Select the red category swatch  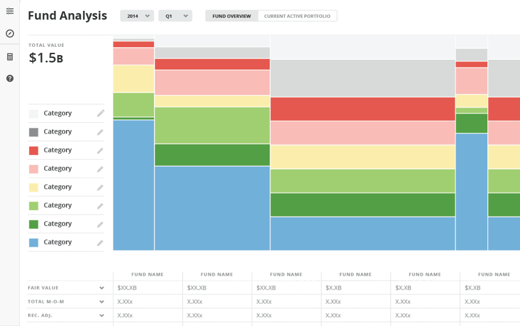coord(33,151)
